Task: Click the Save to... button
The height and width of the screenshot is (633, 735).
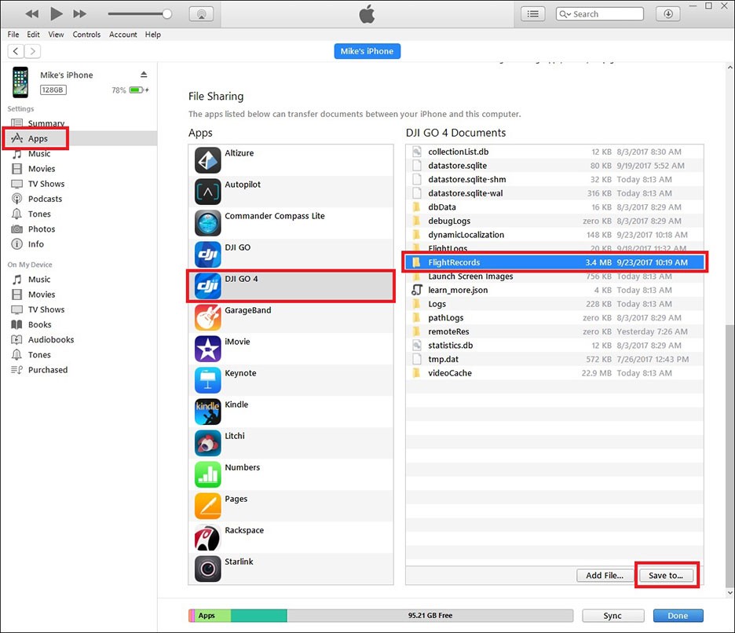Action: tap(666, 576)
